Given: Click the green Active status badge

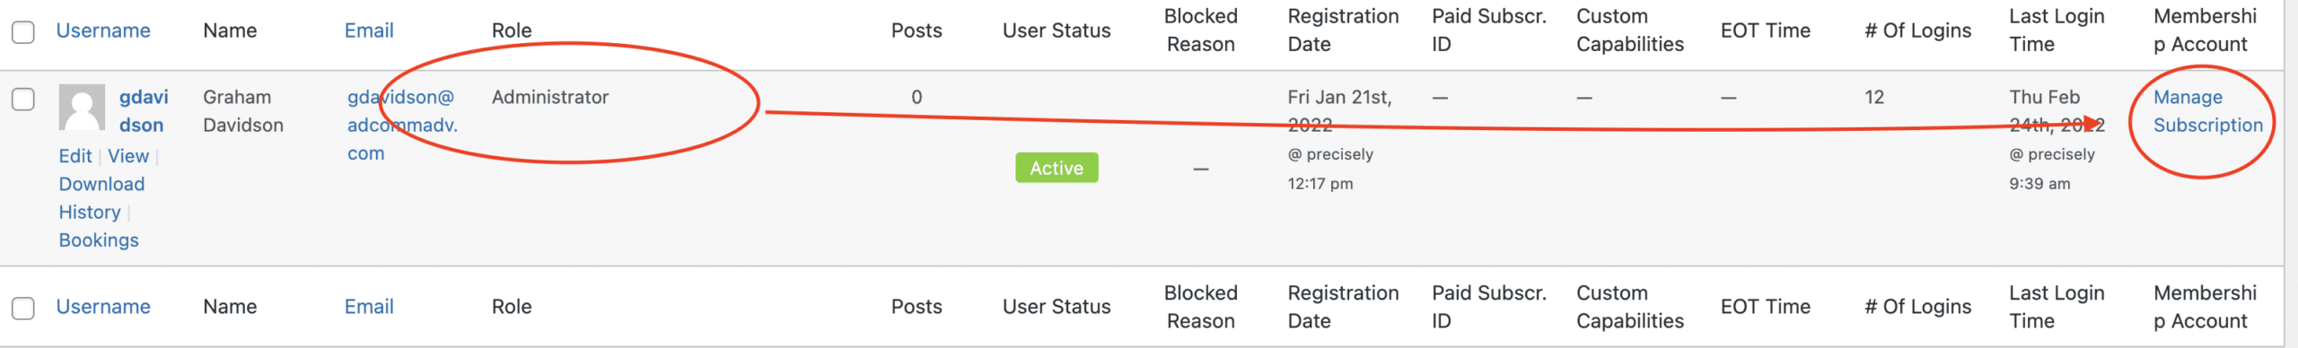Looking at the screenshot, I should click(1057, 168).
